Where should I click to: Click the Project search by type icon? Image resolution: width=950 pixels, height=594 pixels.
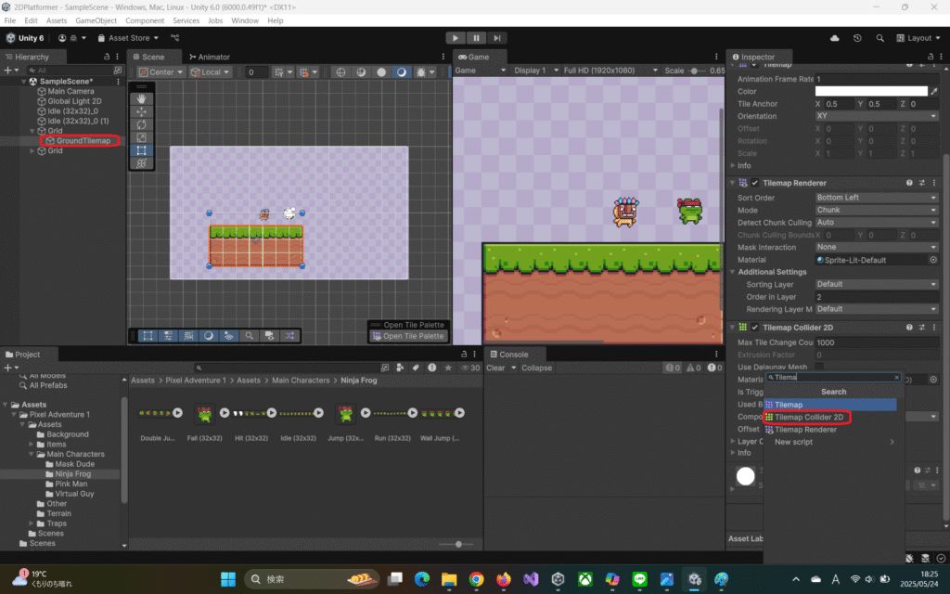(x=400, y=368)
